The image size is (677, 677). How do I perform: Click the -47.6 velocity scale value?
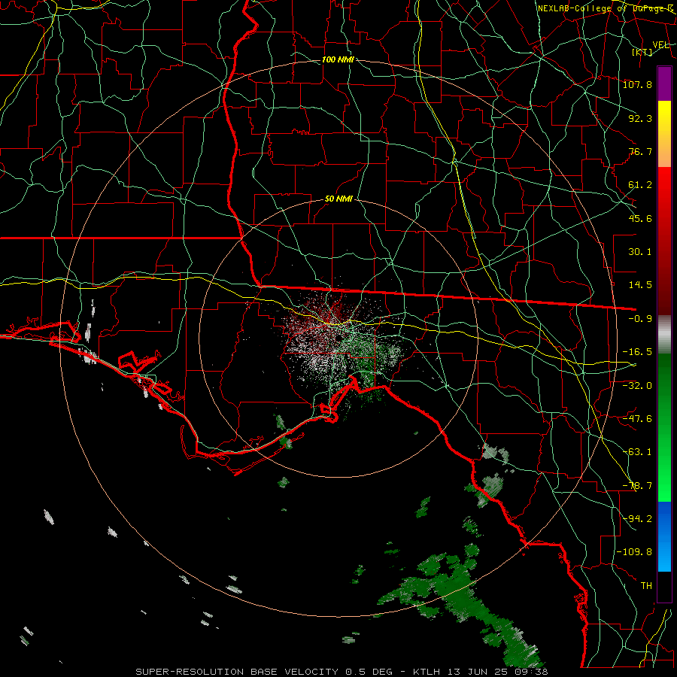637,419
